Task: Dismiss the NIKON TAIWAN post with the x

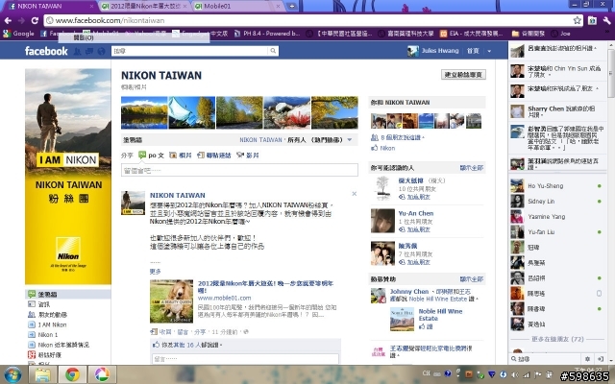Action: [355, 194]
